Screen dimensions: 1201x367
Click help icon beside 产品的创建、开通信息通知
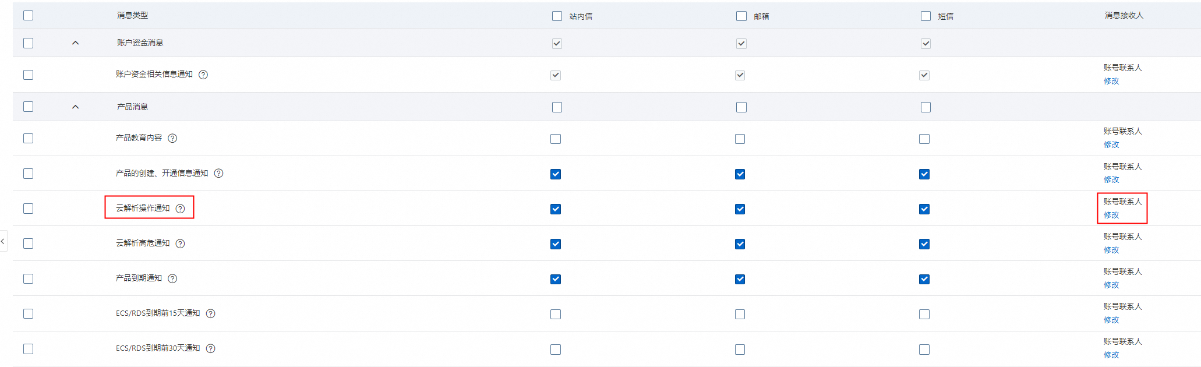pos(218,173)
